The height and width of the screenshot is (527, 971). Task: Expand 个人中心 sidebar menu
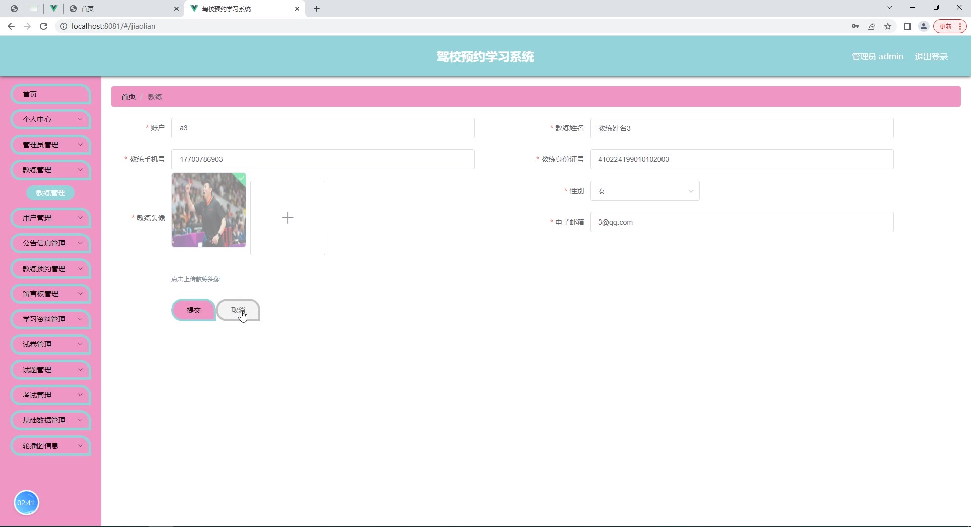click(x=51, y=119)
